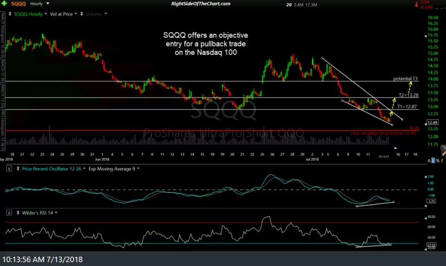Click reorder arrows beside Price Percent Oscillator
The height and width of the screenshot is (266, 446).
tap(18, 169)
